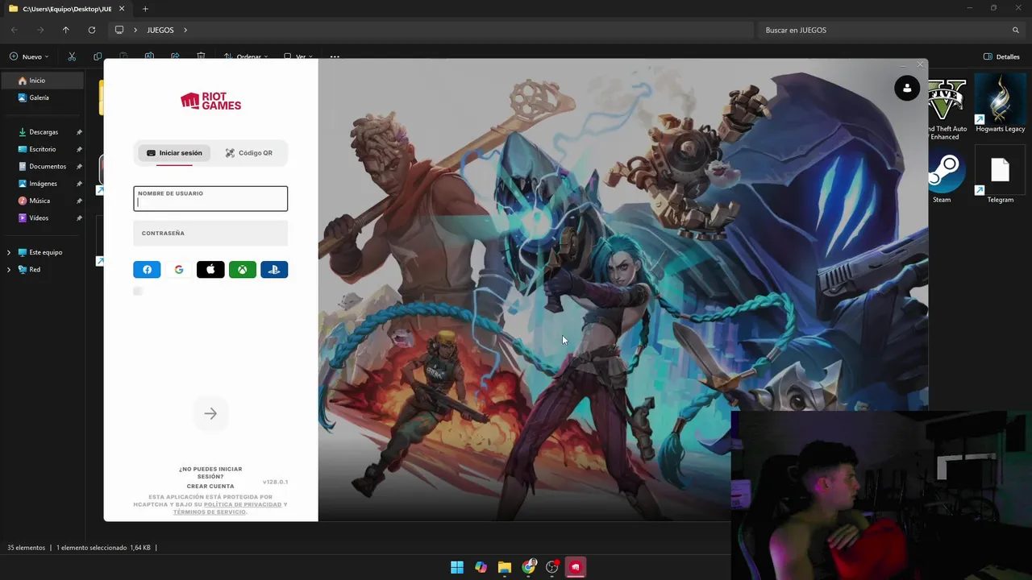Open Imágenes in File Explorer sidebar
The height and width of the screenshot is (580, 1032).
pos(42,184)
